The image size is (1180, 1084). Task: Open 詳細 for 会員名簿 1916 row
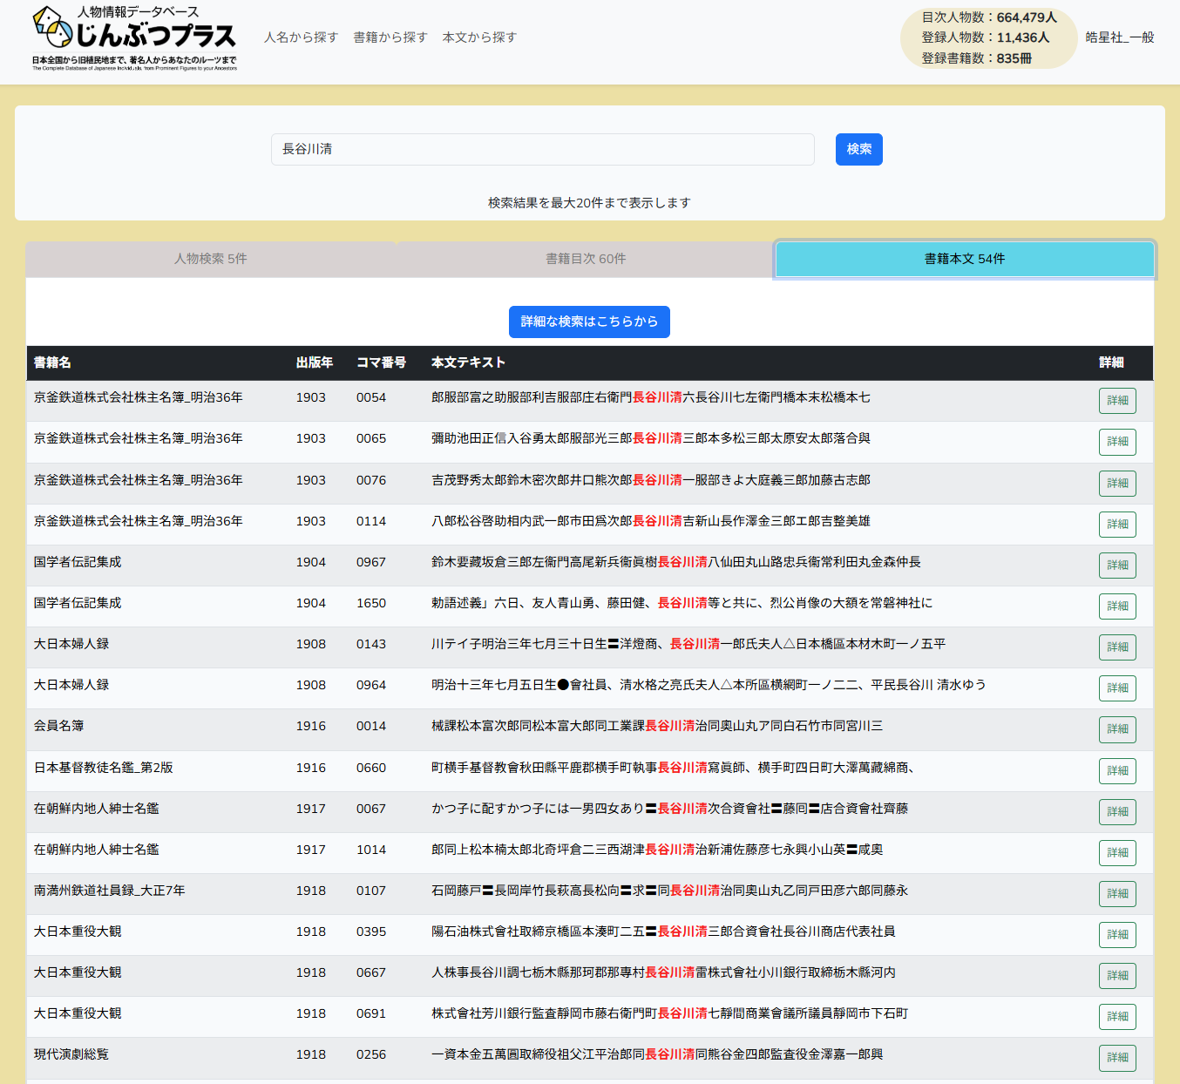coord(1116,729)
